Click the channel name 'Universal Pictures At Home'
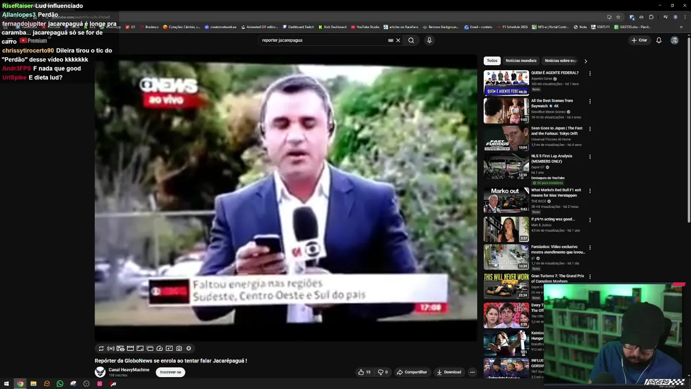 551,139
